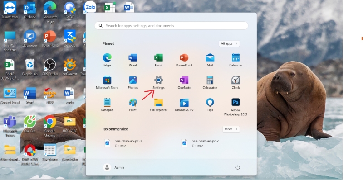Open the Admin user account menu
Image resolution: width=363 pixels, height=180 pixels.
point(114,167)
